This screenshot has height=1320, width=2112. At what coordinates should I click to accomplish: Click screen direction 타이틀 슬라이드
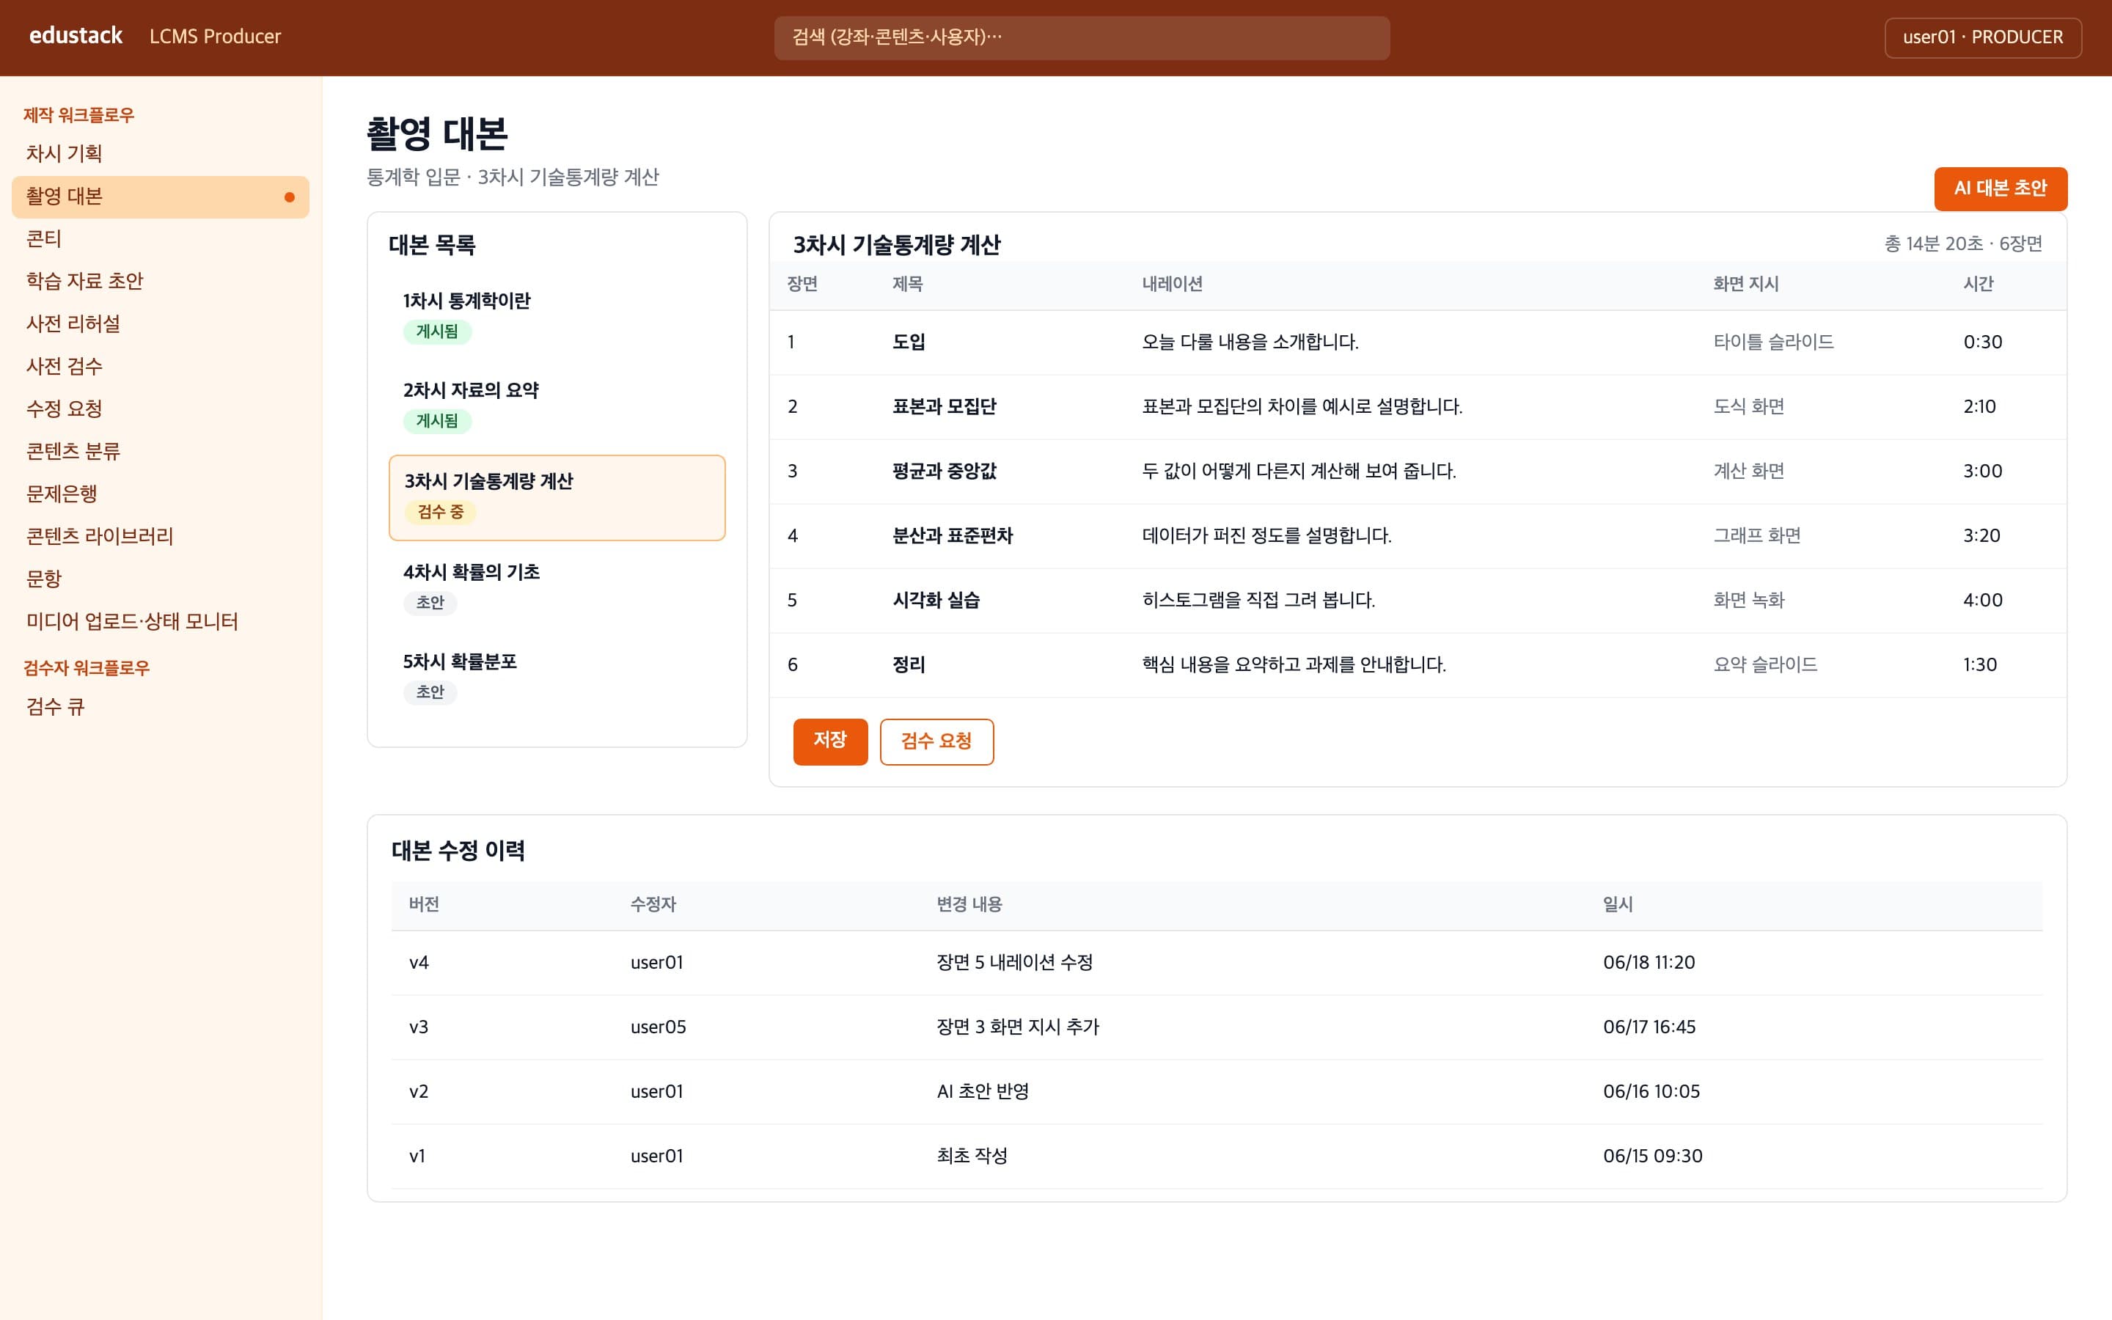[1773, 342]
